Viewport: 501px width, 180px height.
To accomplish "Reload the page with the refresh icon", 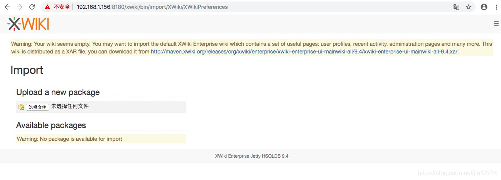I will [32, 7].
